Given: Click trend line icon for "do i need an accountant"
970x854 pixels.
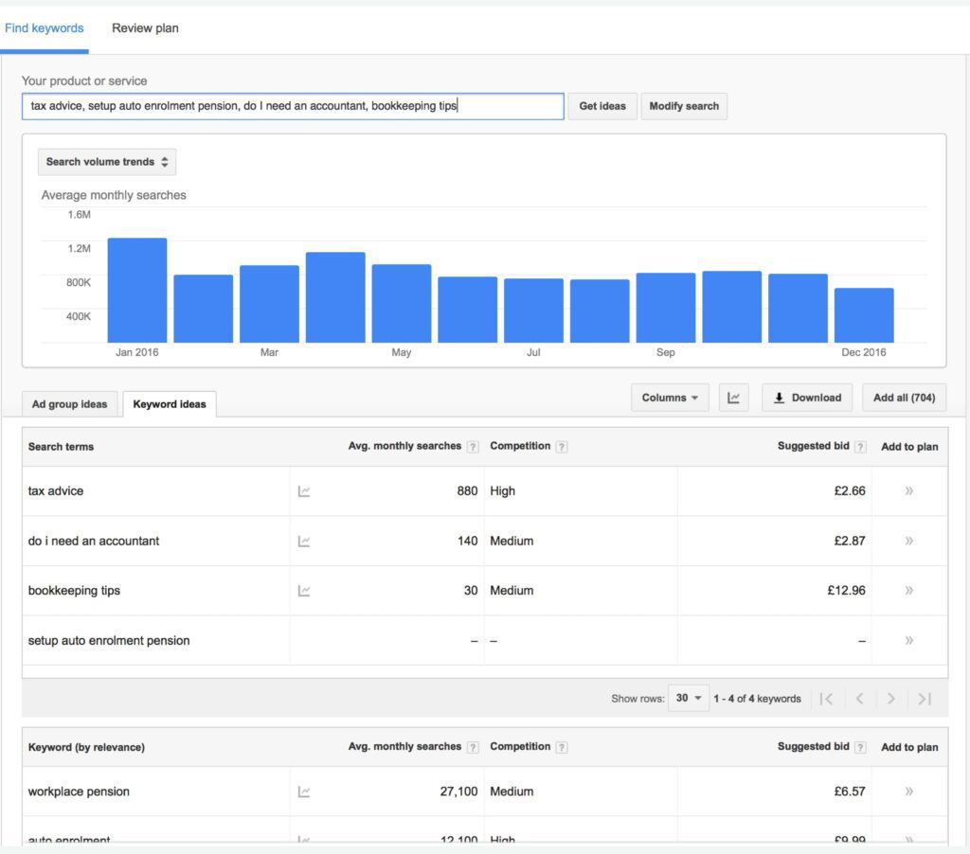Looking at the screenshot, I should 303,541.
